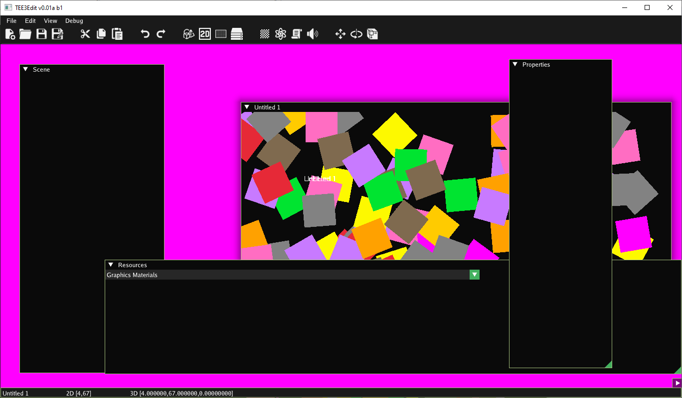Select the physics/simulation atom icon
Screen dimensions: 682x398
click(280, 34)
